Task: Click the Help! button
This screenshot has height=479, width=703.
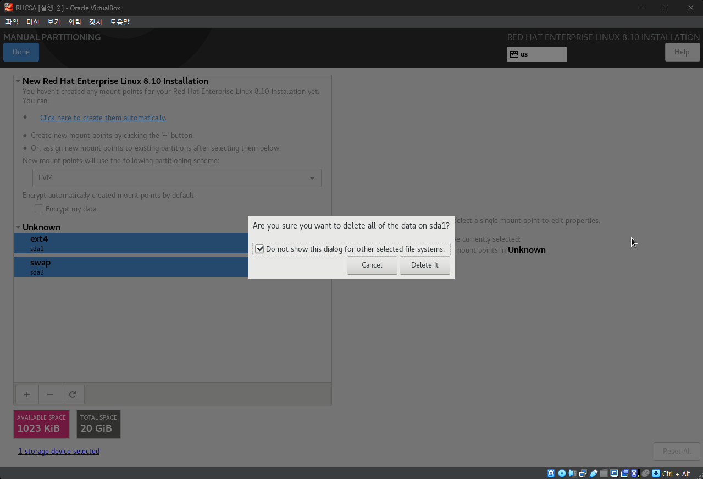Action: 682,52
